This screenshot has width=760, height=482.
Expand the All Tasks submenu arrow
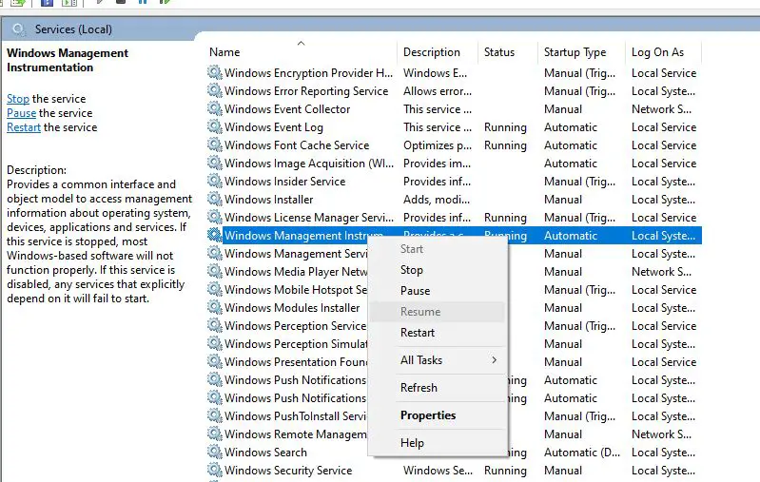click(x=494, y=360)
